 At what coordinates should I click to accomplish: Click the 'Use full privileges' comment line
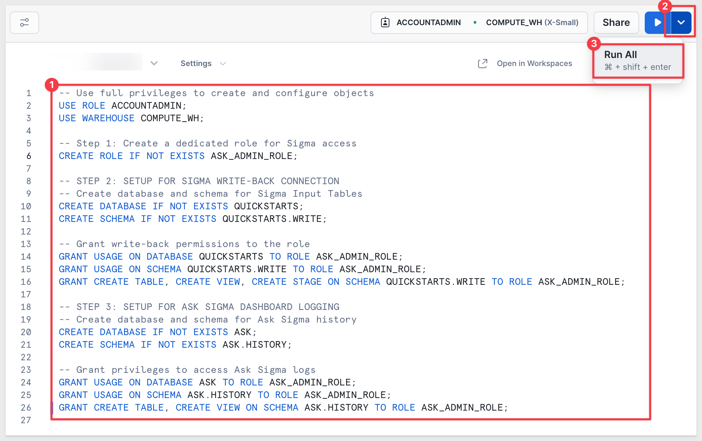tap(217, 93)
